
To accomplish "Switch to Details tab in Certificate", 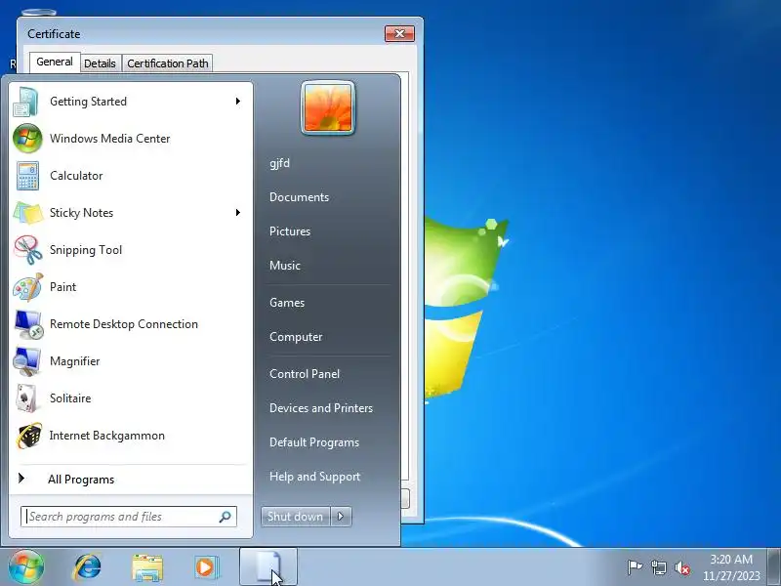I will point(101,63).
